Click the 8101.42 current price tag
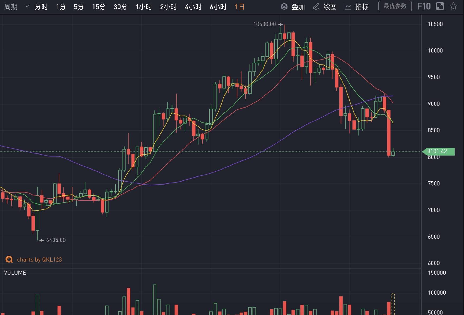 (x=438, y=151)
